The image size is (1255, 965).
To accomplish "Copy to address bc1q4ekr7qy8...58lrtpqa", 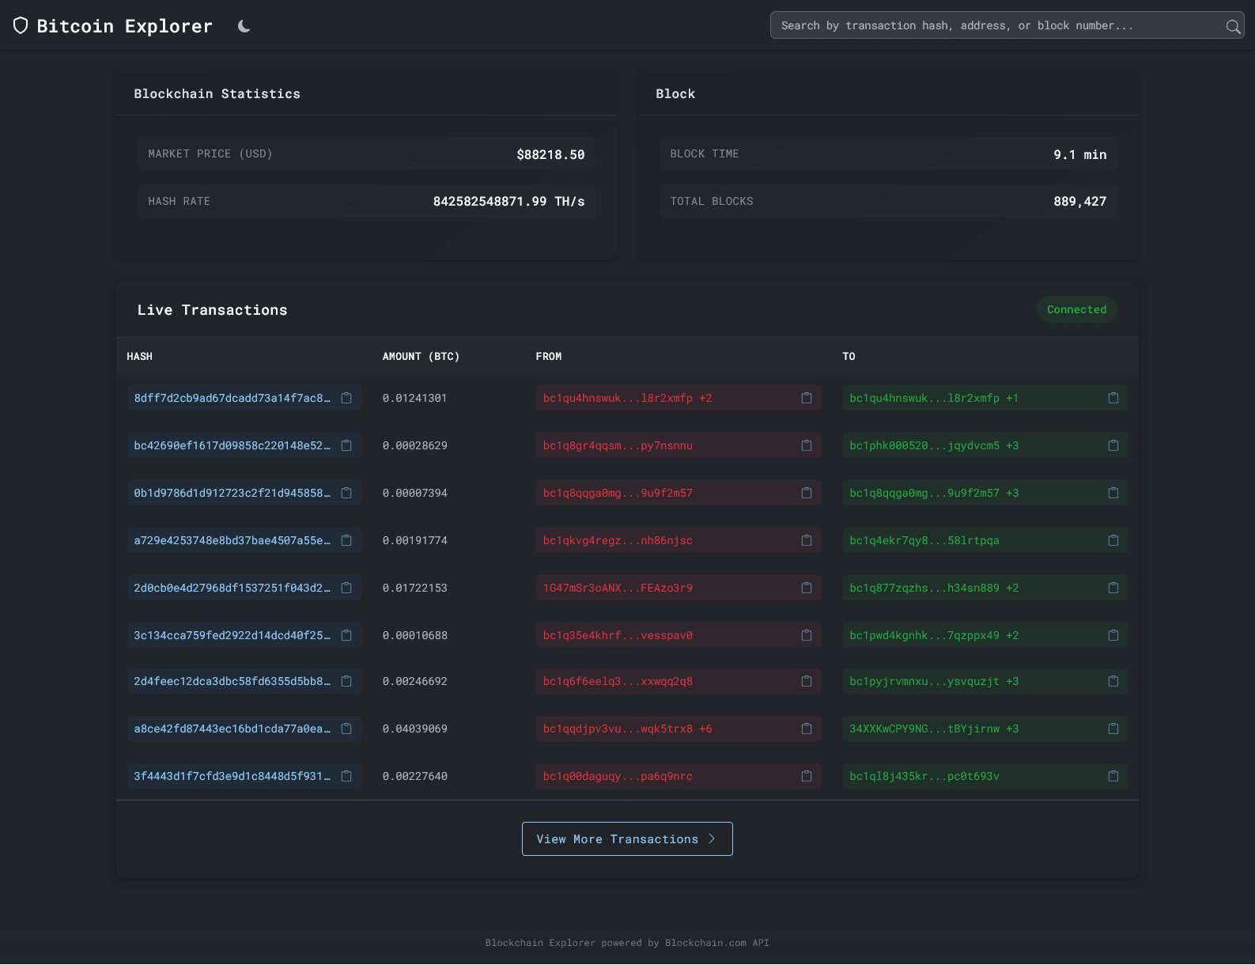I will point(1113,540).
